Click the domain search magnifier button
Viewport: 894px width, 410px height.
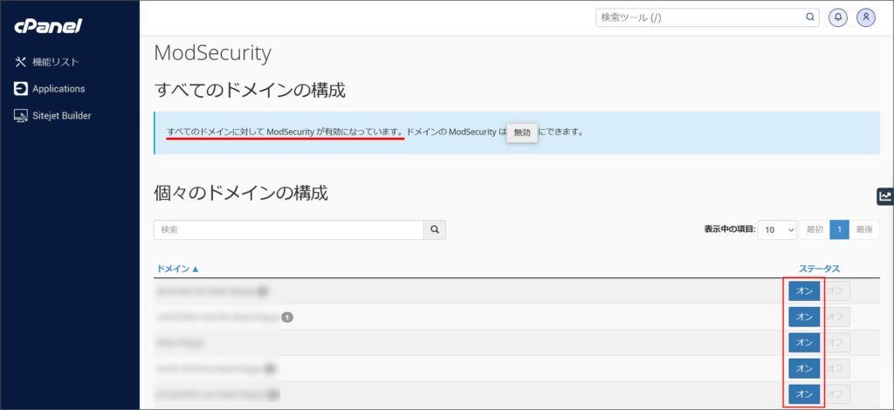(435, 229)
